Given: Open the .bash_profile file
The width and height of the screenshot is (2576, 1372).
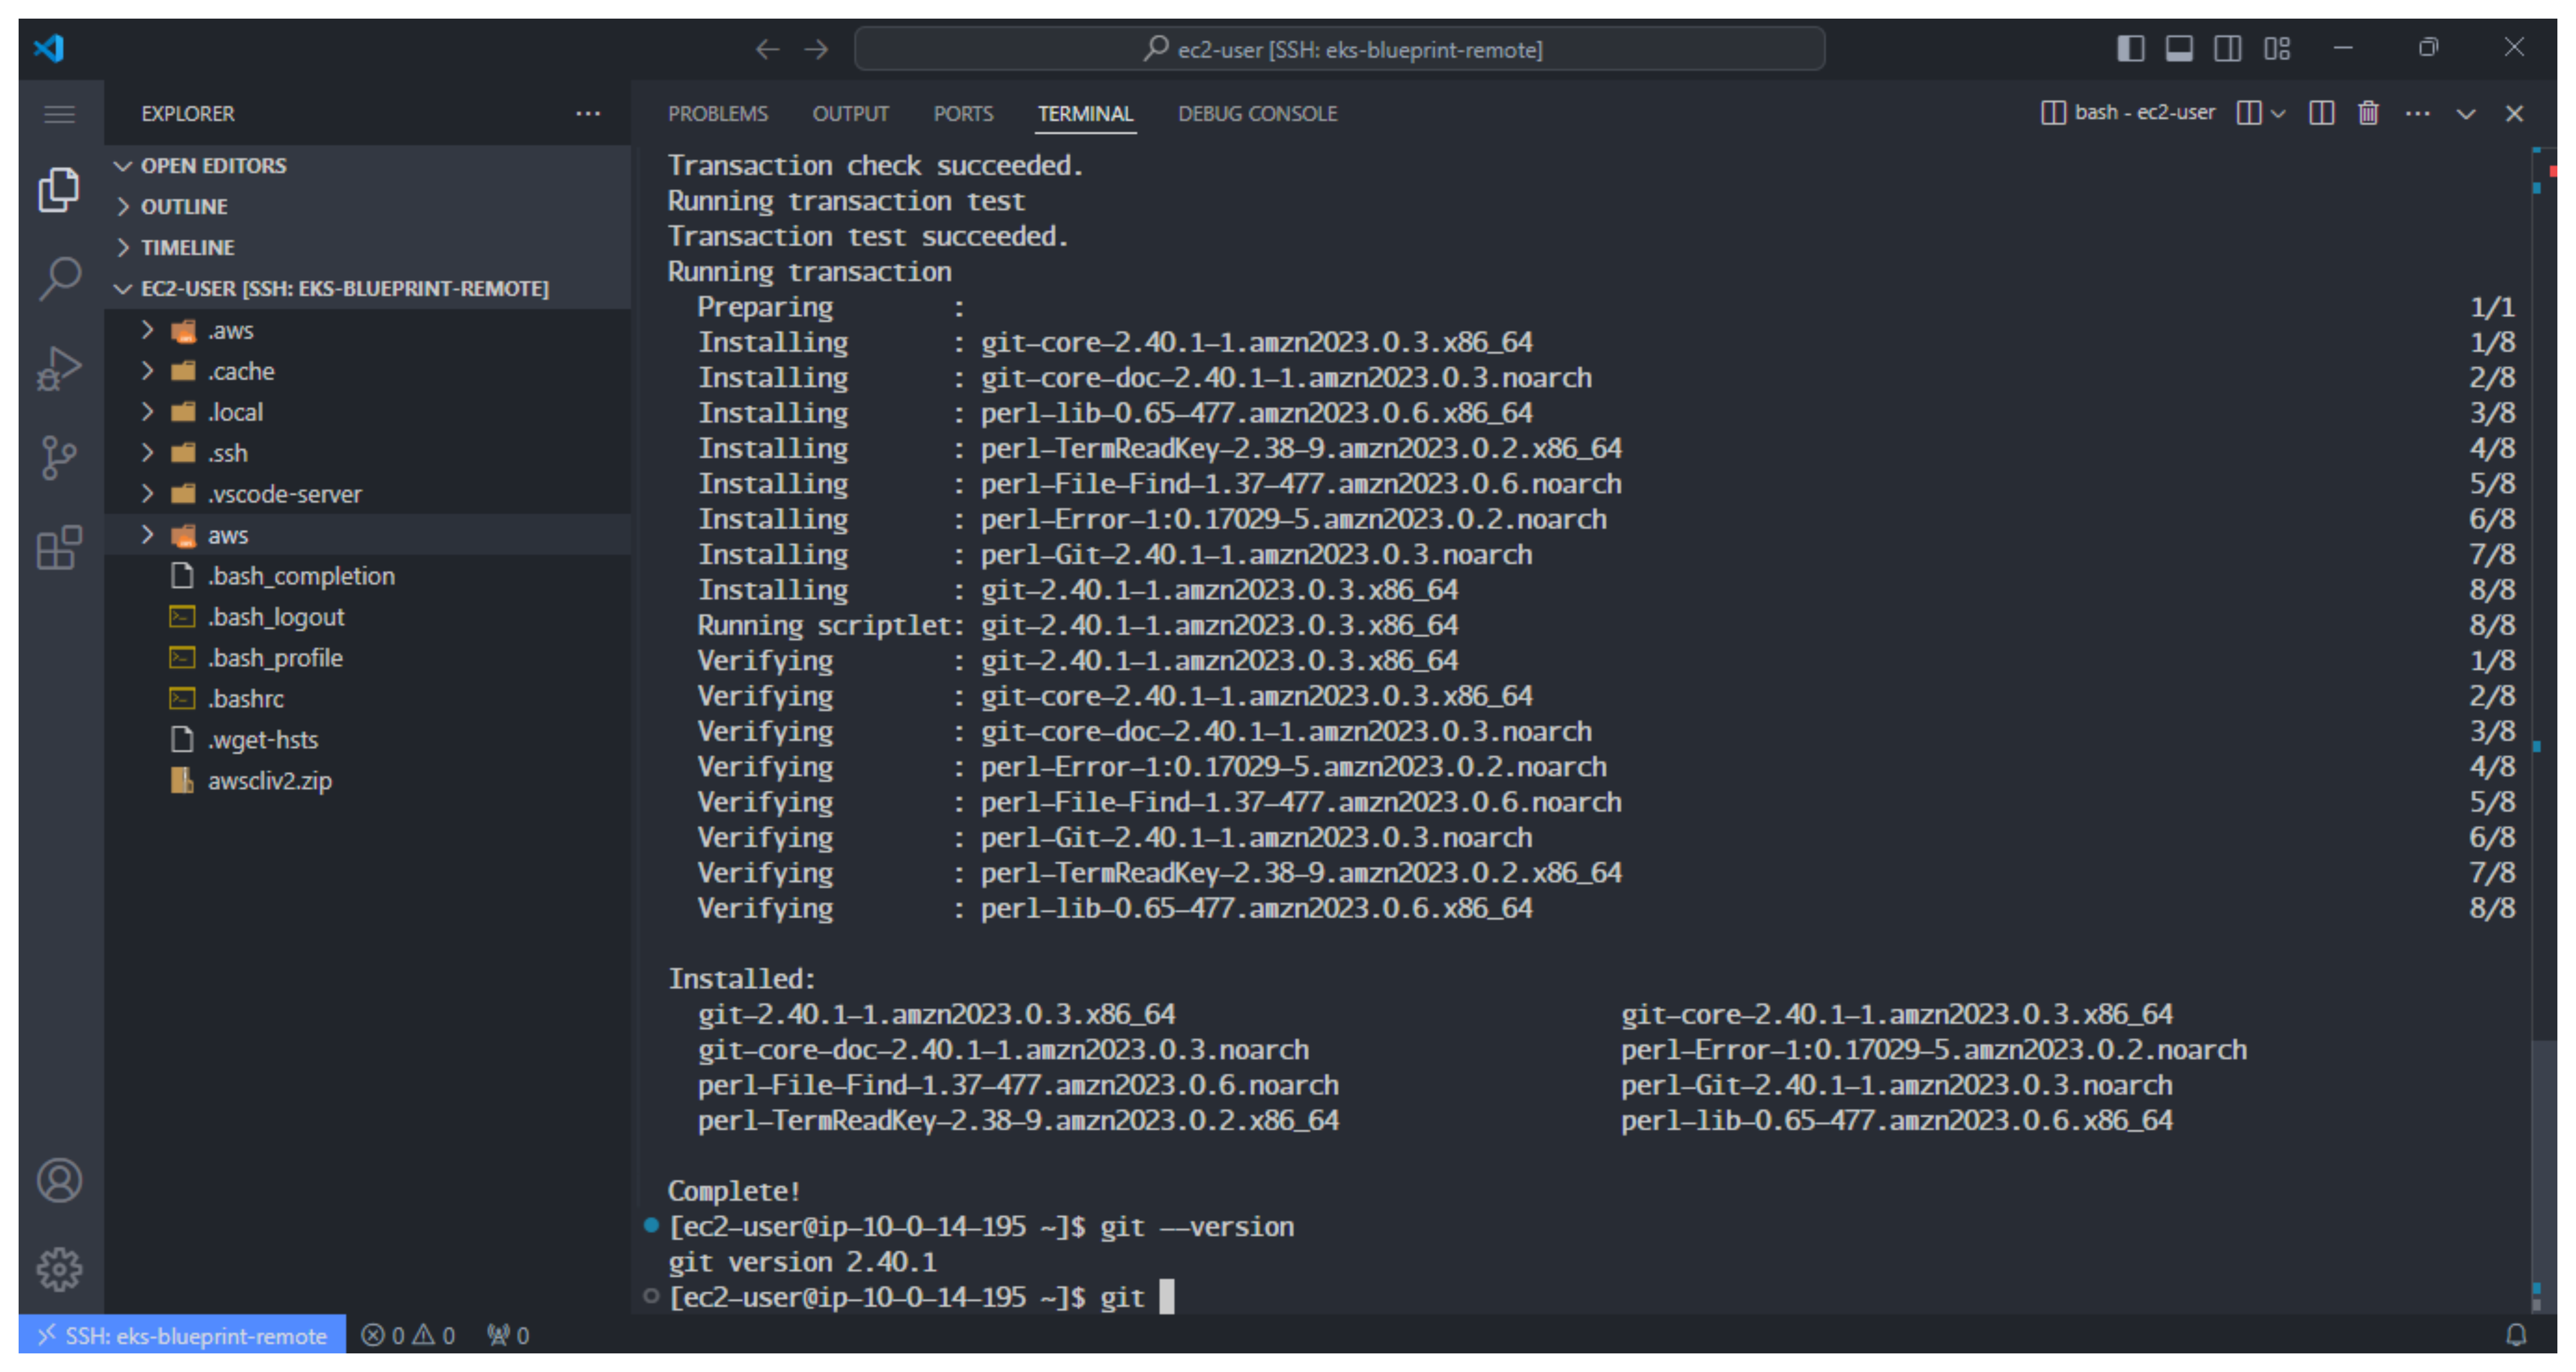Looking at the screenshot, I should [x=368, y=659].
